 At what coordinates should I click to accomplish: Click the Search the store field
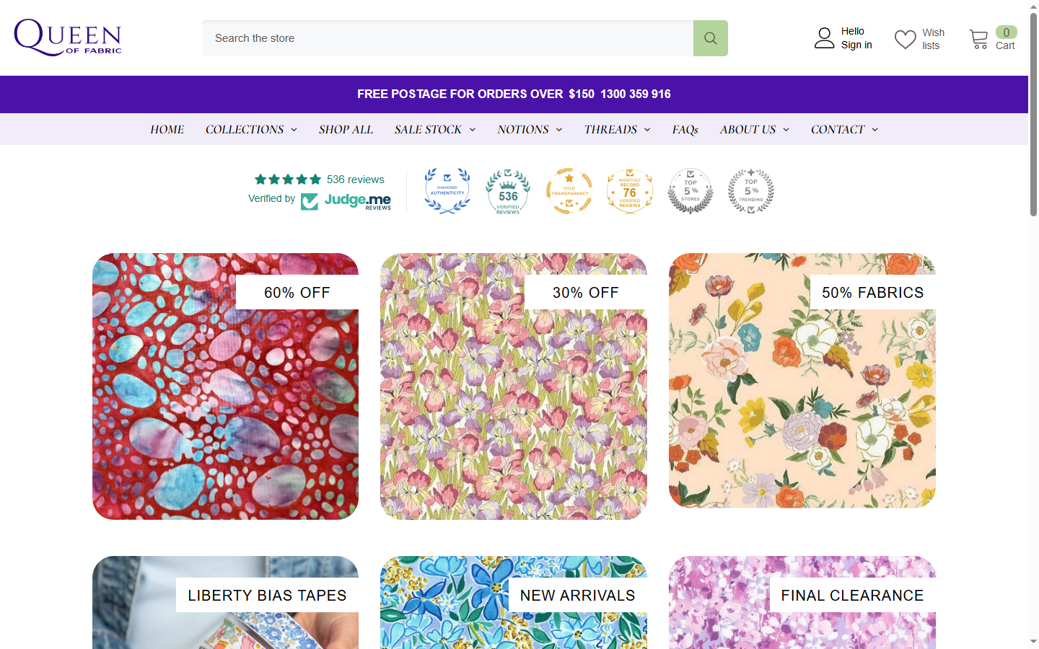[x=448, y=38]
